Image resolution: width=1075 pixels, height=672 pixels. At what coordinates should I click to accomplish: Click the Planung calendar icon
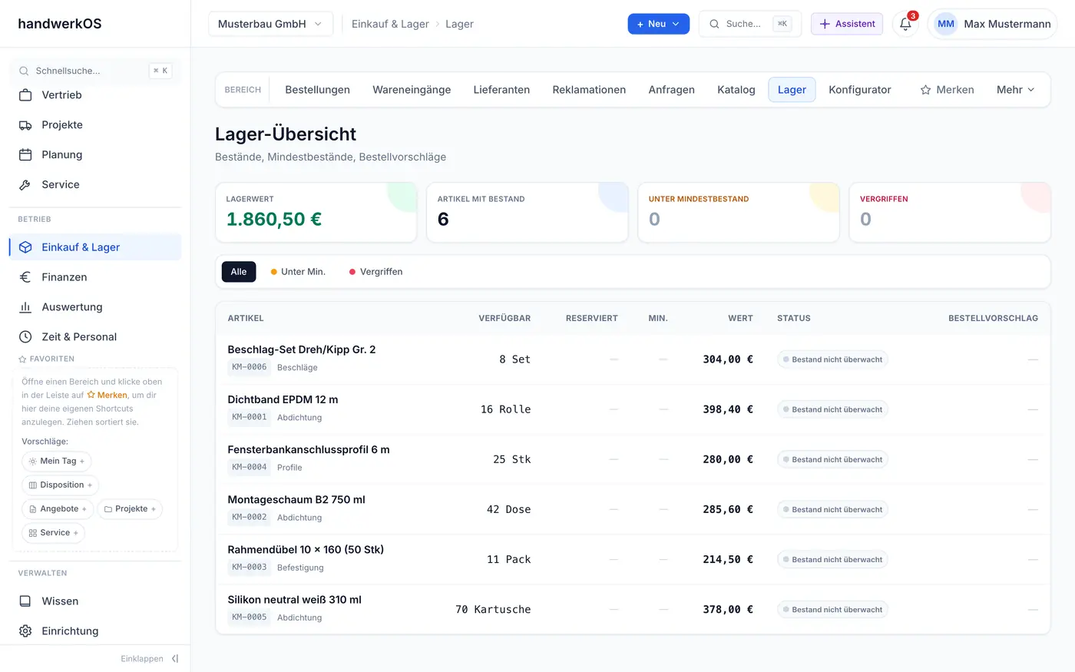pyautogui.click(x=25, y=155)
